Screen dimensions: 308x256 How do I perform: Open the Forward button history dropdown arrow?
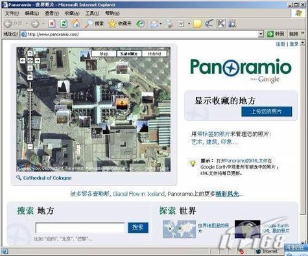[x=43, y=24]
